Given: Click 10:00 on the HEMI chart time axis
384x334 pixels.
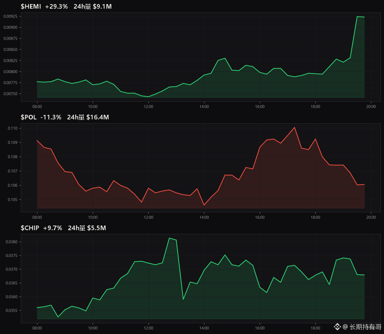Looking at the screenshot, I should [93, 107].
